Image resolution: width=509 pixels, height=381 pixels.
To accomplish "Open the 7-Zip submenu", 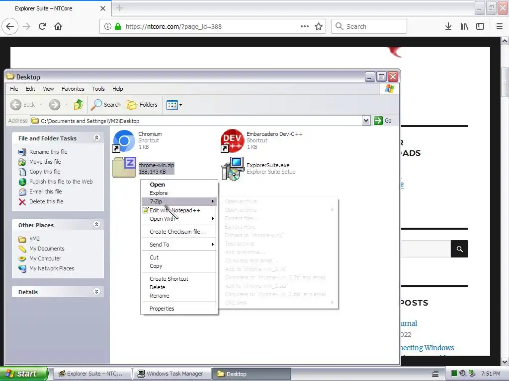I will click(x=179, y=201).
